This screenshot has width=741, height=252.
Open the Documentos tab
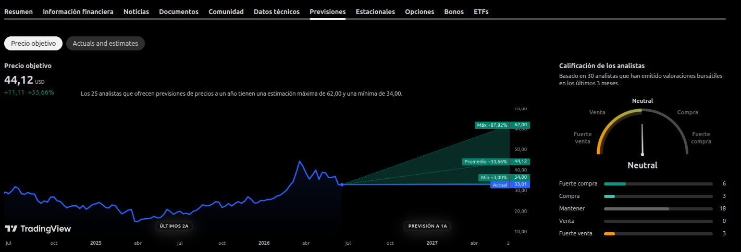(179, 11)
